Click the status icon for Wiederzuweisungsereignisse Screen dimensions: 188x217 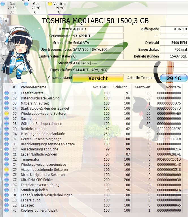(x=7, y=164)
